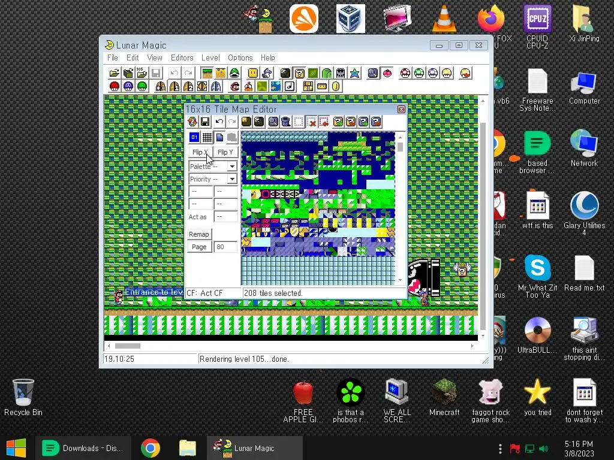Click the undo arrow in Tile Map Editor
The image size is (614, 460).
pos(219,122)
